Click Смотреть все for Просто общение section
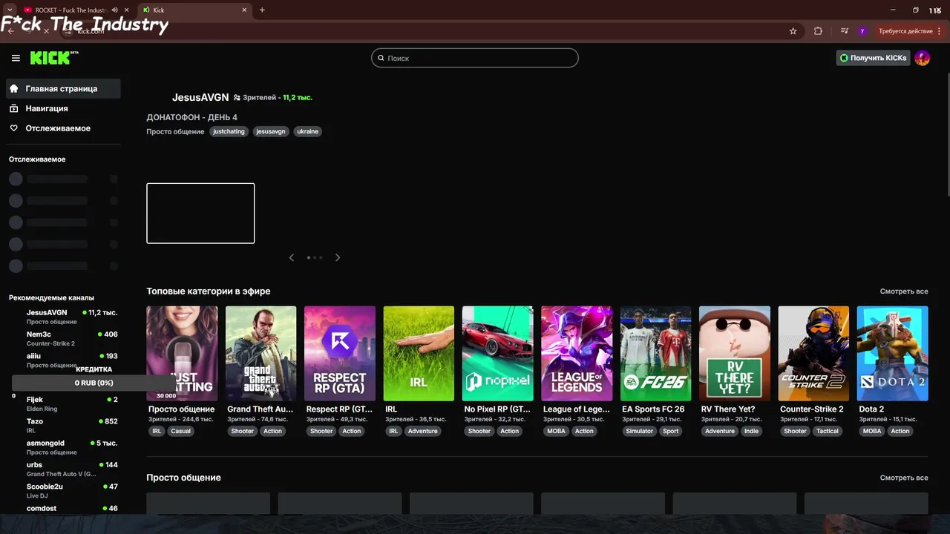The width and height of the screenshot is (950, 534). point(904,478)
